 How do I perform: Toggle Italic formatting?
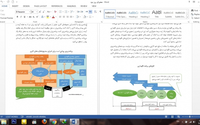point(21,17)
